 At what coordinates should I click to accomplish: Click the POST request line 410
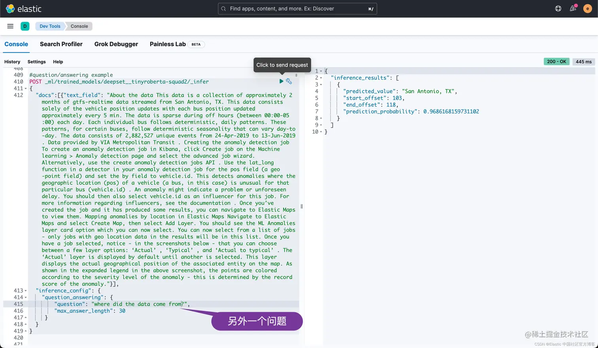(x=119, y=82)
